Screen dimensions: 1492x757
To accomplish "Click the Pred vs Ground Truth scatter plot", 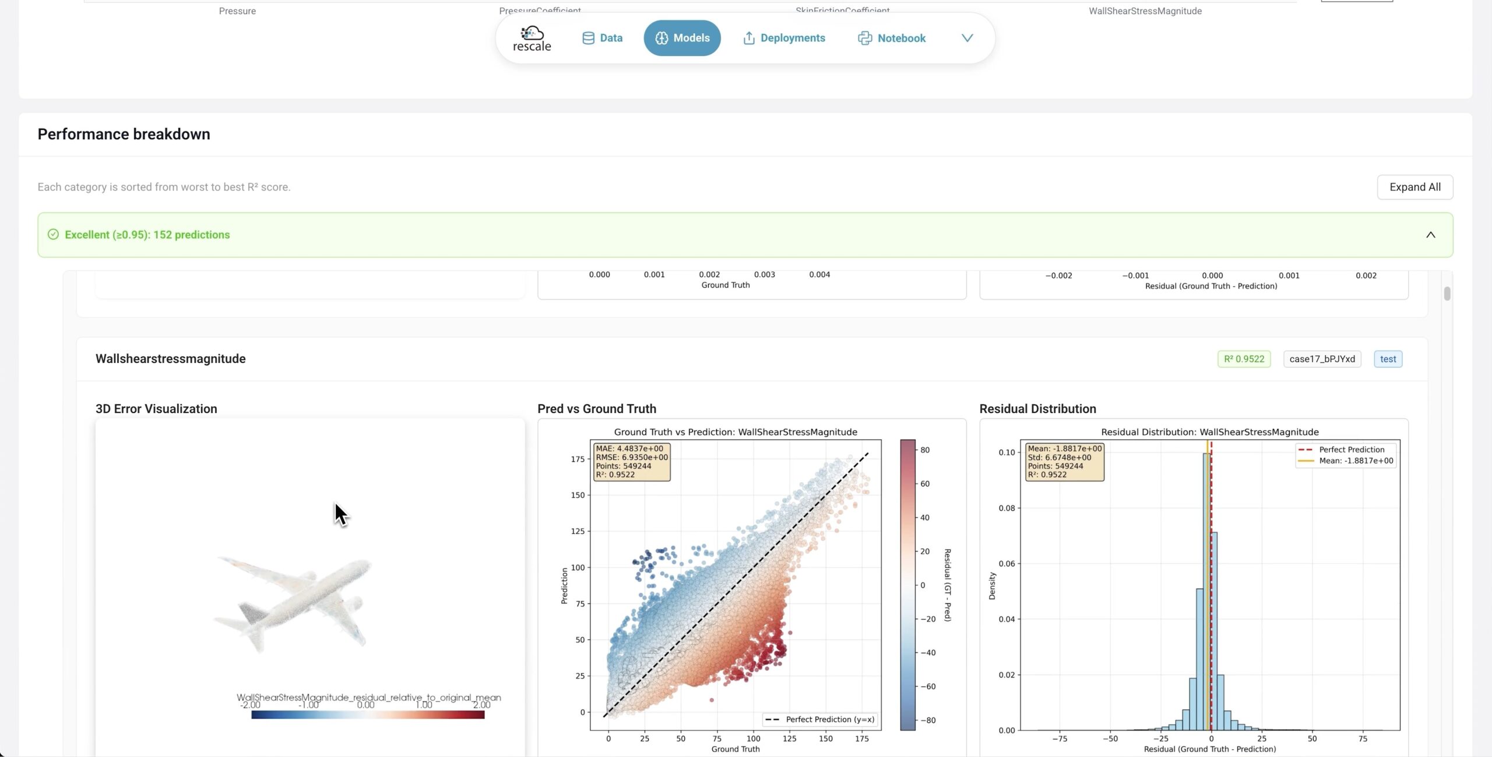I will point(736,585).
